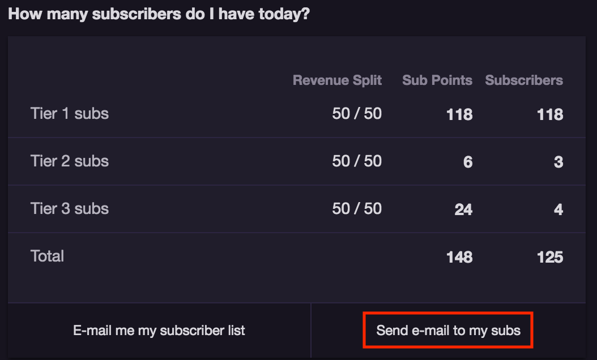Select the Tier 1 subscriber count of 118
This screenshot has width=597, height=360.
coord(548,114)
